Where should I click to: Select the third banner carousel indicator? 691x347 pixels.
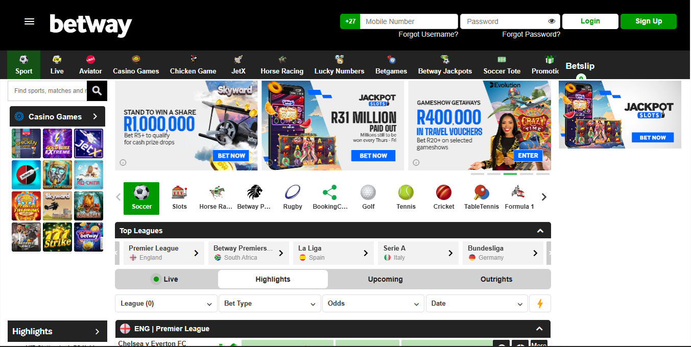click(510, 174)
